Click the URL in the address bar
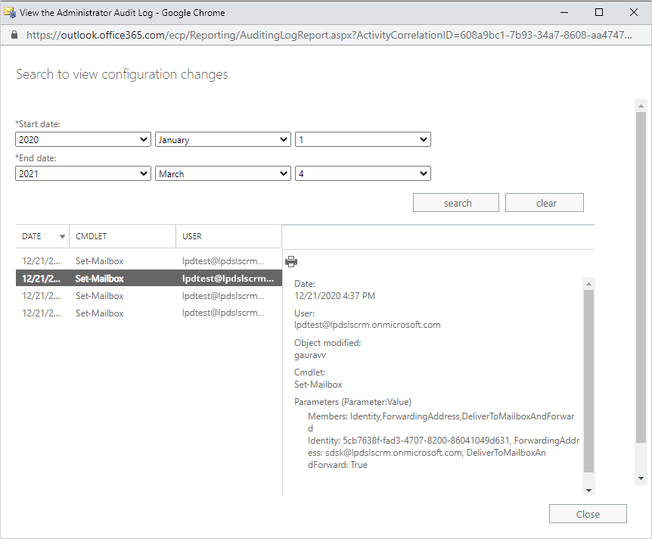 [329, 35]
